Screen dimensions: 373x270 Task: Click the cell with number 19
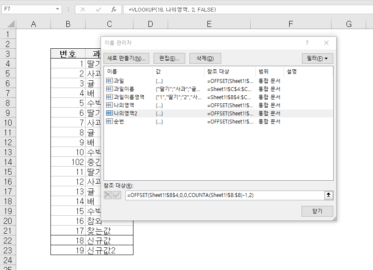point(68,250)
